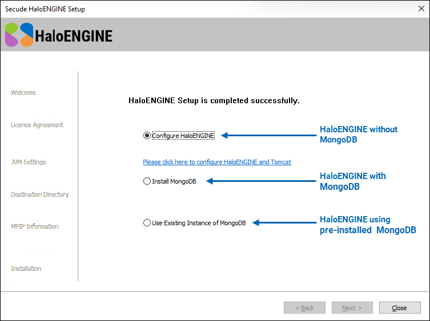Close the setup window with X
This screenshot has width=430, height=321.
pyautogui.click(x=421, y=9)
